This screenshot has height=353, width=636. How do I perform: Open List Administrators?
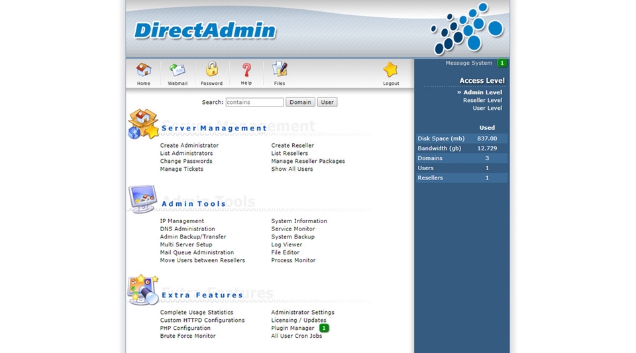coord(186,153)
